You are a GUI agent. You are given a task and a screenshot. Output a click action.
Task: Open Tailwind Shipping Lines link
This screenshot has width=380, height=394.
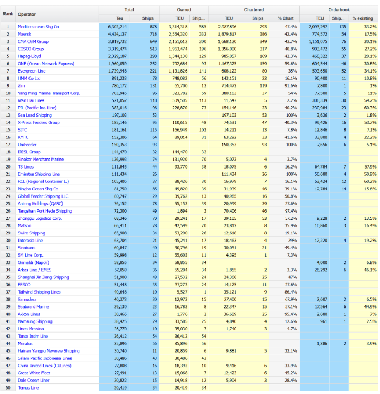[x=39, y=292]
